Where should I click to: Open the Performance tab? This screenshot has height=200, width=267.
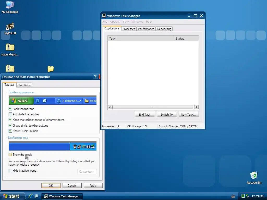[x=146, y=29]
